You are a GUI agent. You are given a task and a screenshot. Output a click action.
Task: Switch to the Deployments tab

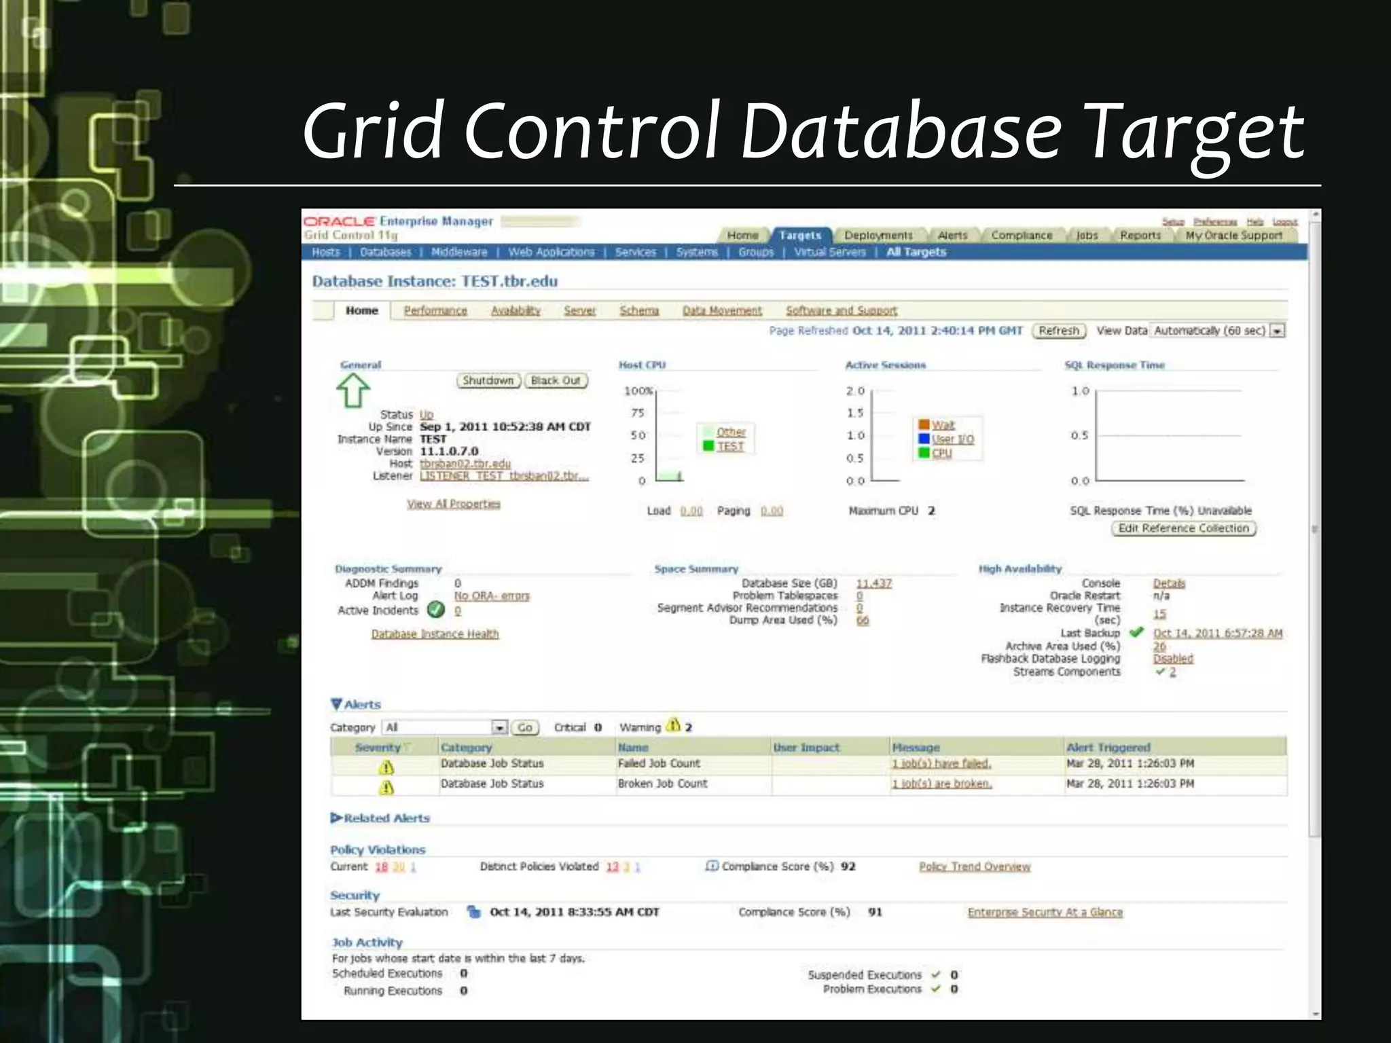(x=878, y=235)
